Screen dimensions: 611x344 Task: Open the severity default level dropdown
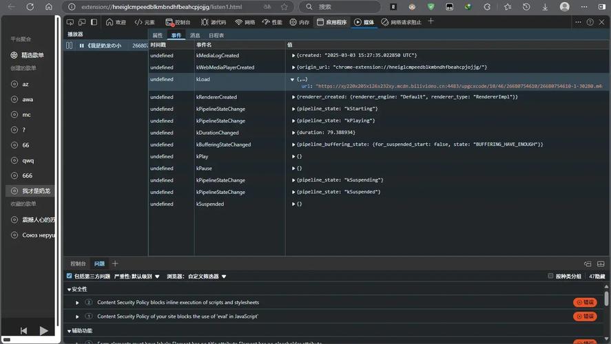tap(136, 276)
